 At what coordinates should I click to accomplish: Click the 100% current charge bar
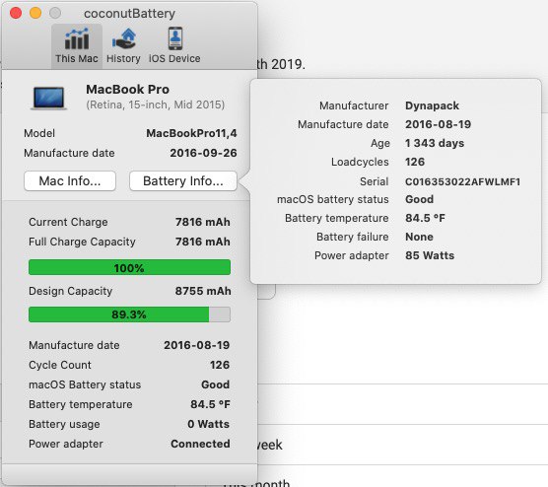(129, 267)
